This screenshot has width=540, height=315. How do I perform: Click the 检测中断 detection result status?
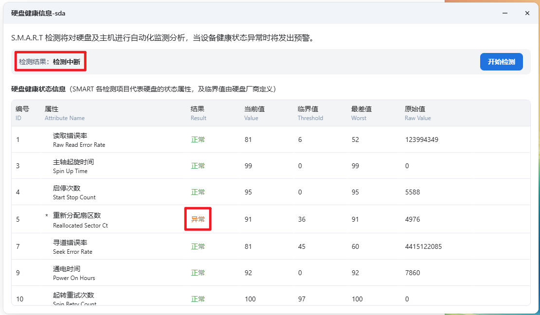click(67, 62)
